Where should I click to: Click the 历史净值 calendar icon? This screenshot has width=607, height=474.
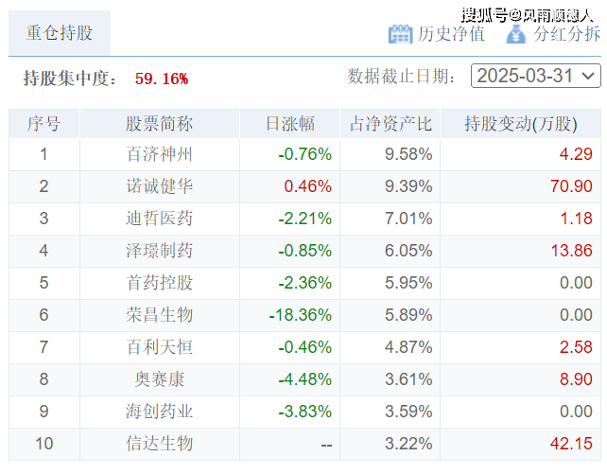point(400,34)
